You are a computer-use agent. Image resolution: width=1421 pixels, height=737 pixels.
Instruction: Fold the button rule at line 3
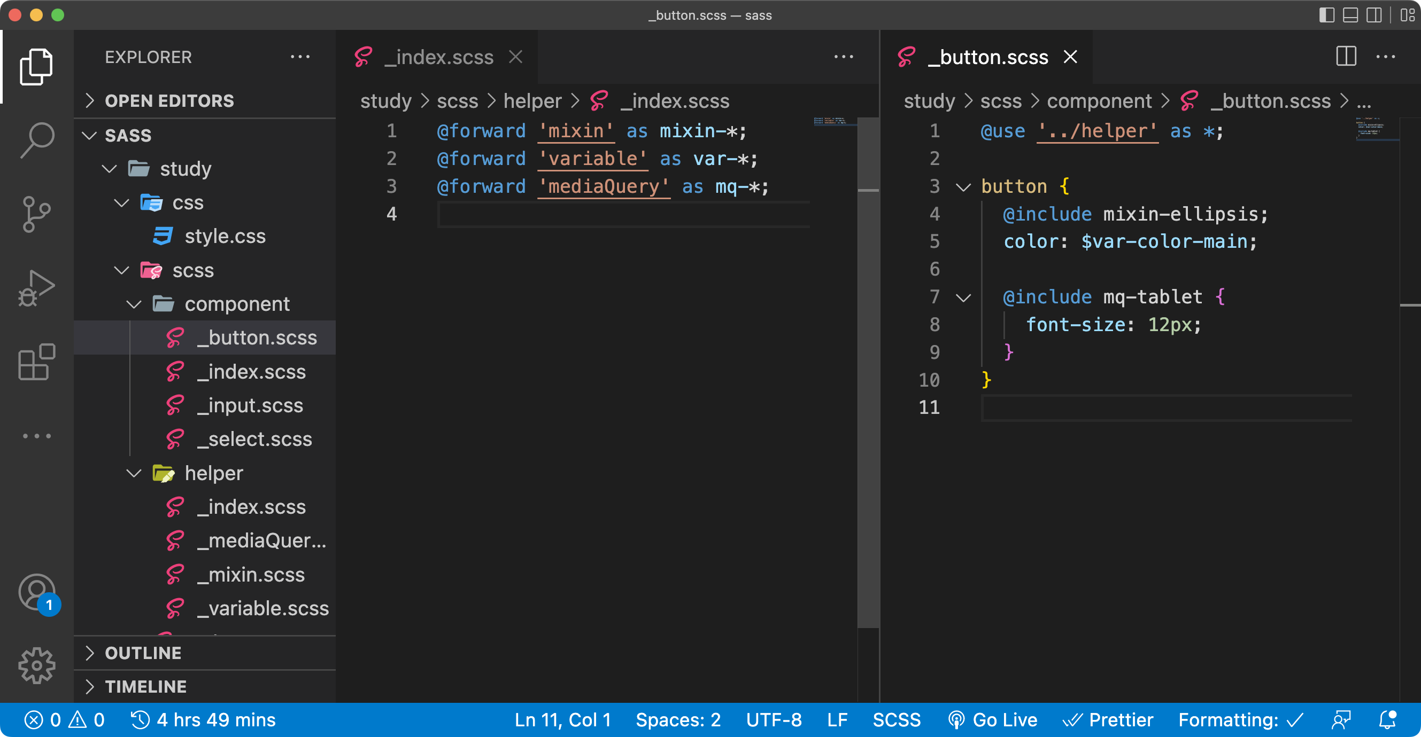pyautogui.click(x=963, y=187)
